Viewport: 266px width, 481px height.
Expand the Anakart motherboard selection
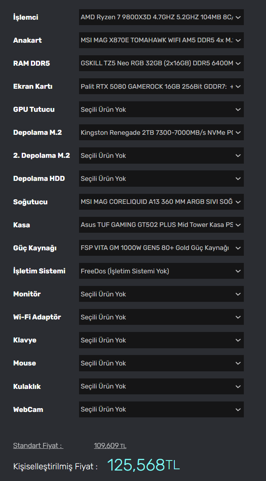click(161, 40)
